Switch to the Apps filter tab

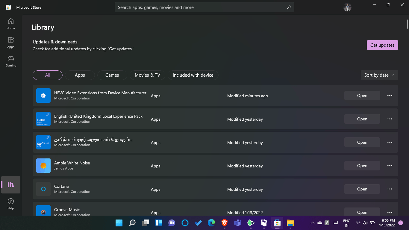click(80, 75)
